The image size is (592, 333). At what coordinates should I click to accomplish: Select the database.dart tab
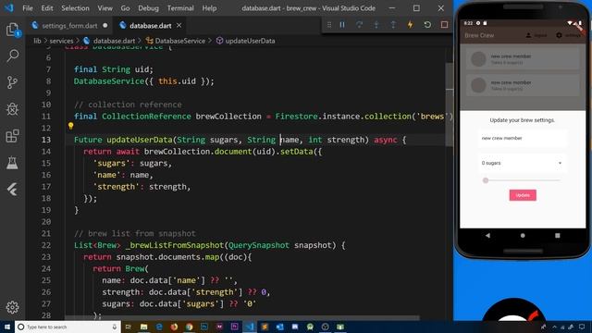(x=150, y=25)
